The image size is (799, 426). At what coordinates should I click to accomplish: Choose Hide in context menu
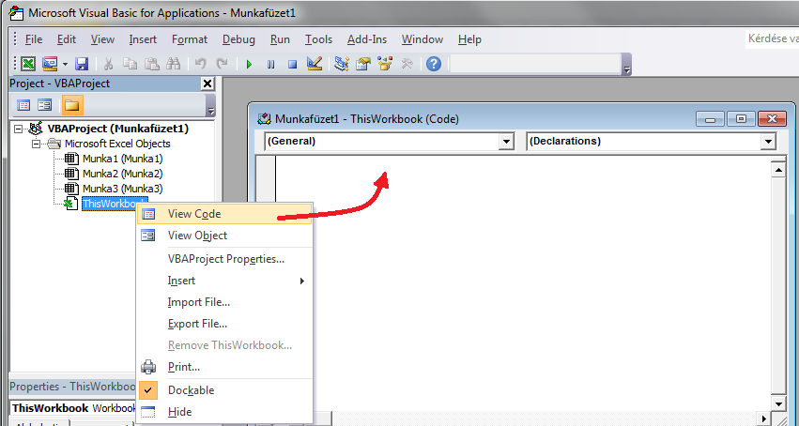pos(224,411)
